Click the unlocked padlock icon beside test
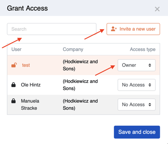The image size is (168, 144). [x=14, y=65]
